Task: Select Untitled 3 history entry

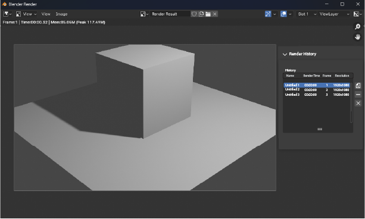Action: coord(317,95)
